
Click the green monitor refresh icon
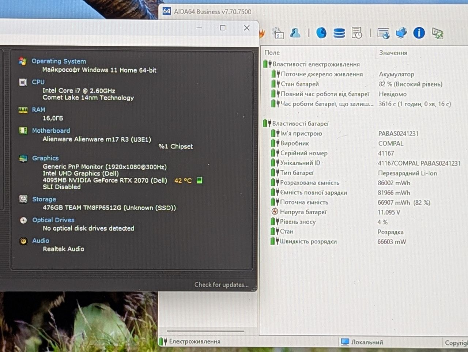437,33
